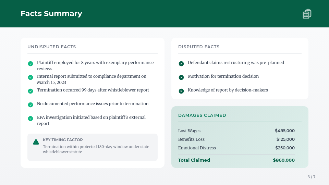Click text 'No documented performance issues prior to termination'
Viewport: 329px width, 185px height.
tap(93, 103)
